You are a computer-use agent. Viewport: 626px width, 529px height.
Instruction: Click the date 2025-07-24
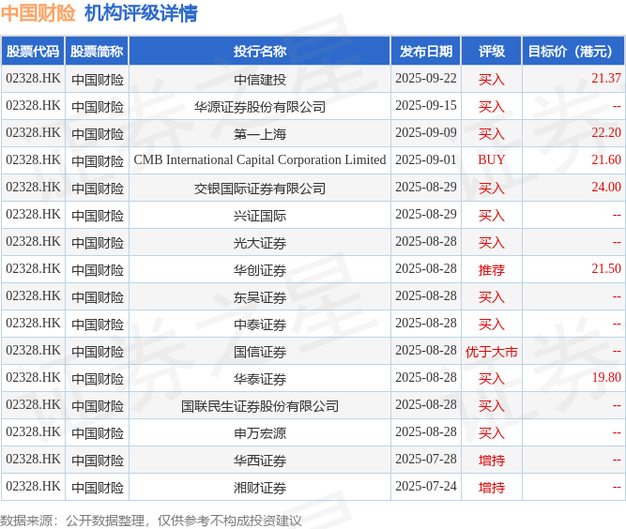[x=426, y=486]
